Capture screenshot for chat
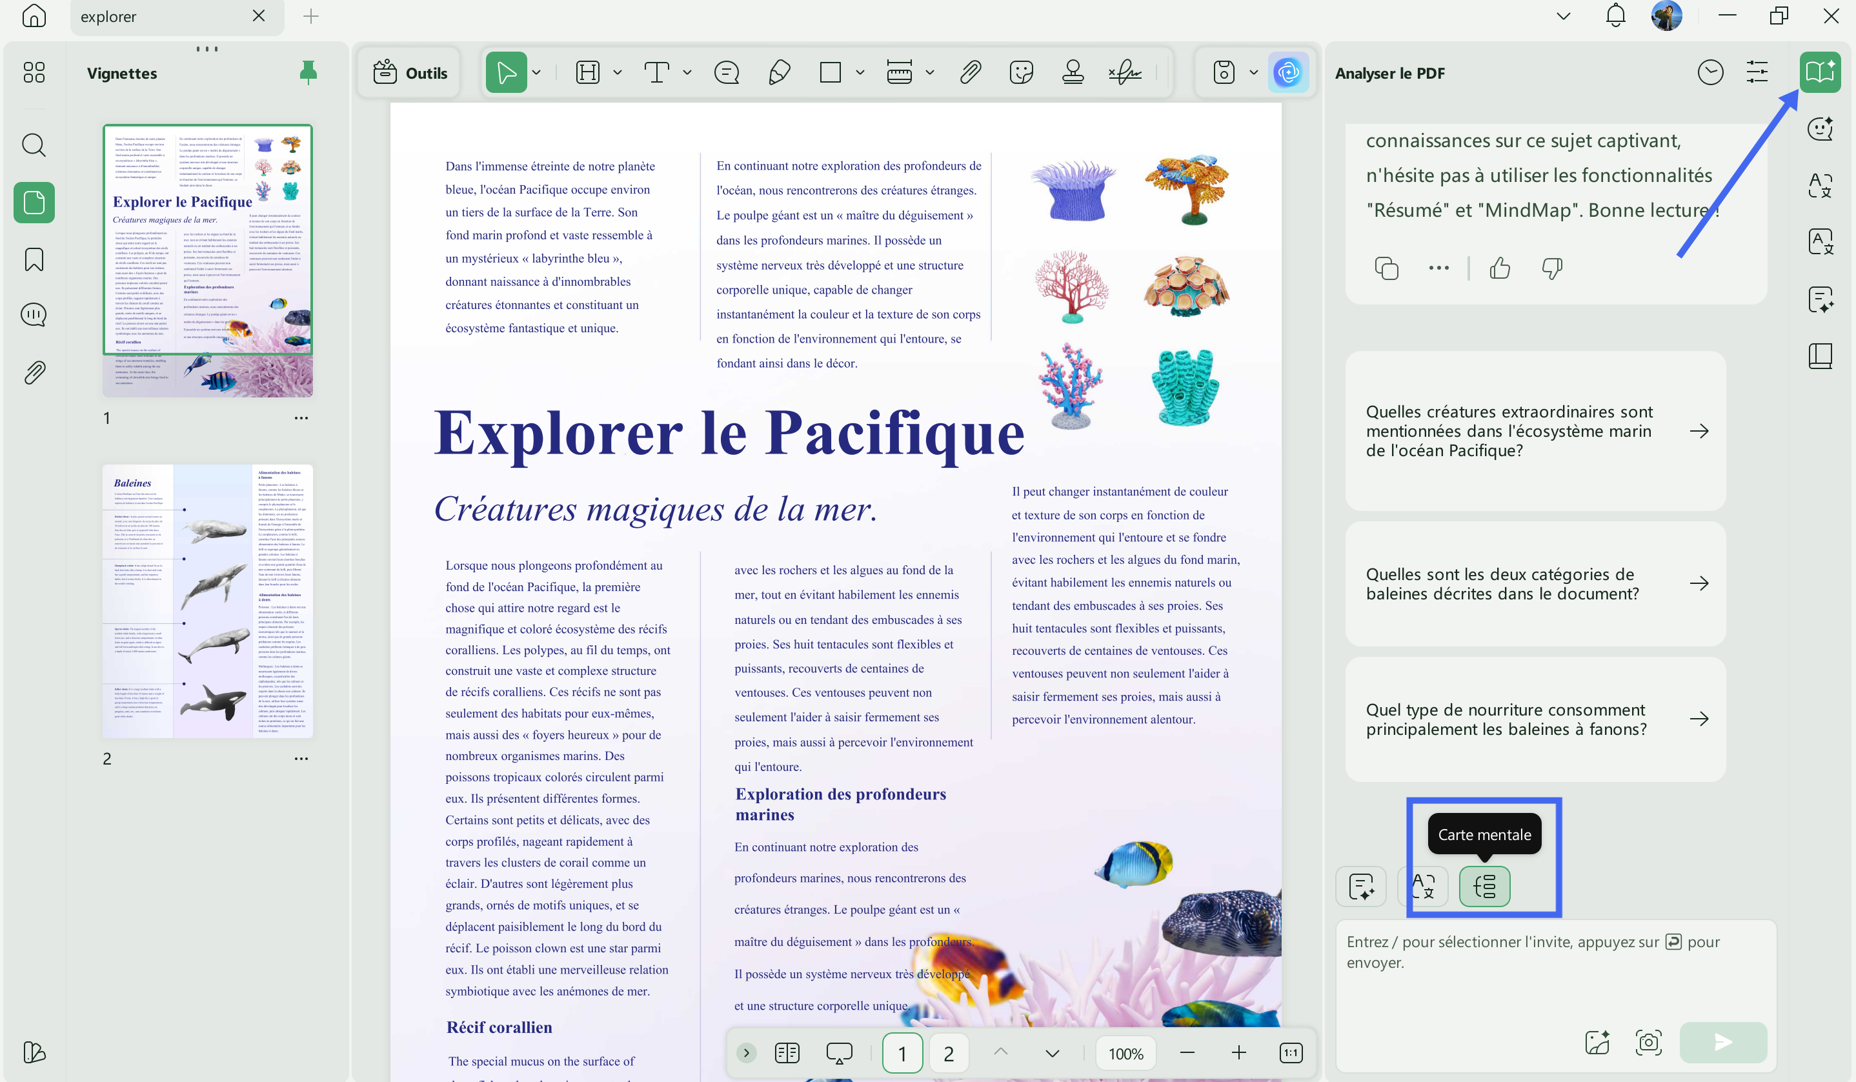 click(1648, 1042)
